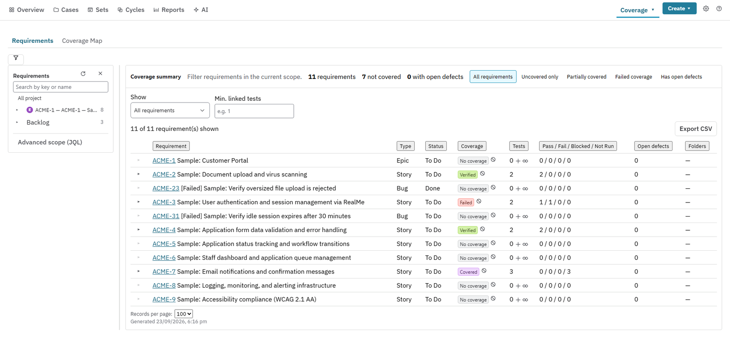The image size is (730, 357).
Task: Click the purple epic icon for ACME-1
Action: coord(30,110)
